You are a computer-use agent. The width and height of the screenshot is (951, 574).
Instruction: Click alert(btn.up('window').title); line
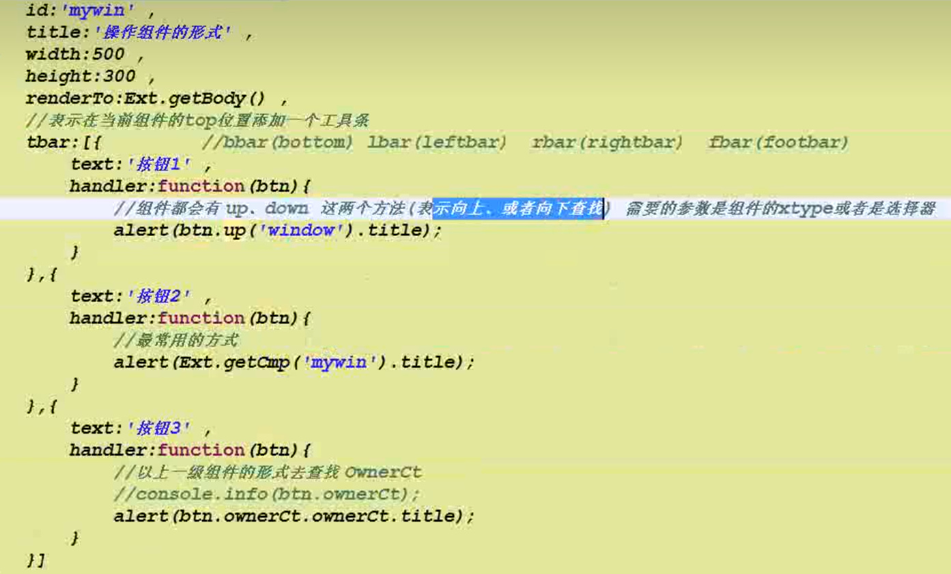278,230
